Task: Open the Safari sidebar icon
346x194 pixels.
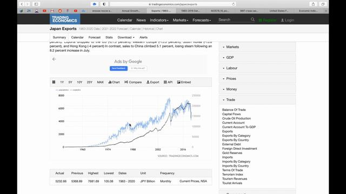Action: [36, 4]
